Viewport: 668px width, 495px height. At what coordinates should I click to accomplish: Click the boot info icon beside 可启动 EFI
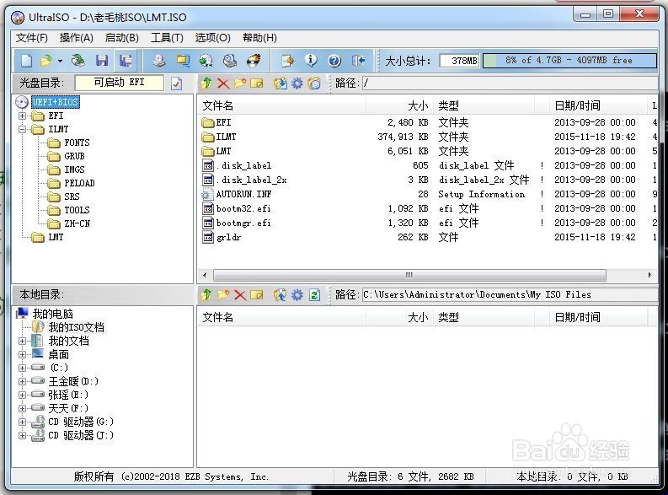[176, 83]
